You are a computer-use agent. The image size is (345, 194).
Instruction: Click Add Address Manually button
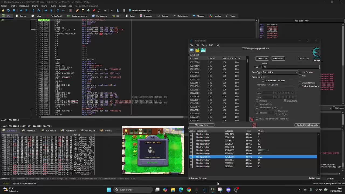(x=307, y=125)
